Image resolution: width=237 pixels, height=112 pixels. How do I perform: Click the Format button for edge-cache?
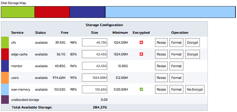176,54
